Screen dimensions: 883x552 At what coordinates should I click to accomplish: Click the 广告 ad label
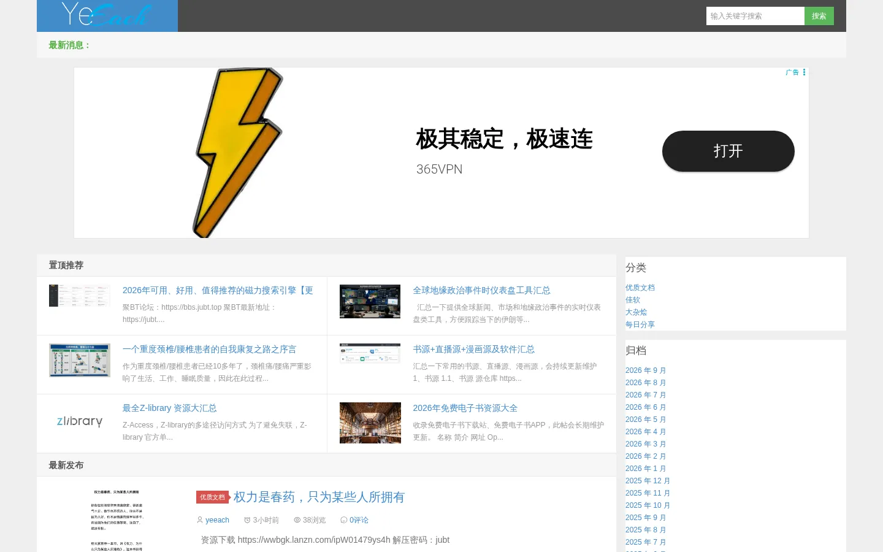(792, 72)
